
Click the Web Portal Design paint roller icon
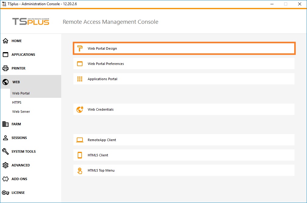click(80, 48)
